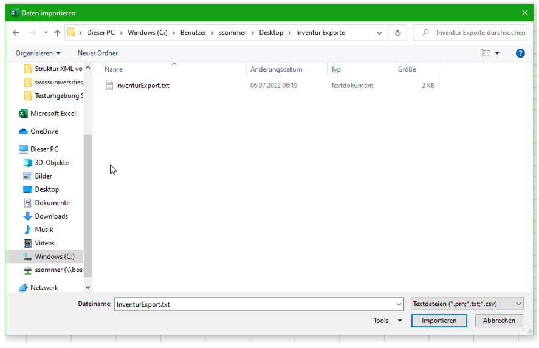The image size is (539, 348).
Task: Select OneDrive in the navigation pane
Action: 44,131
